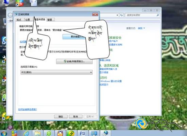Click the magnifier icon in Control Panel search

[158, 15]
